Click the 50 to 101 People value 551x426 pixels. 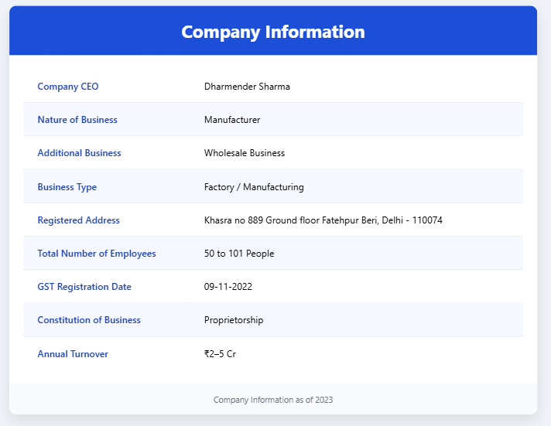pos(239,254)
